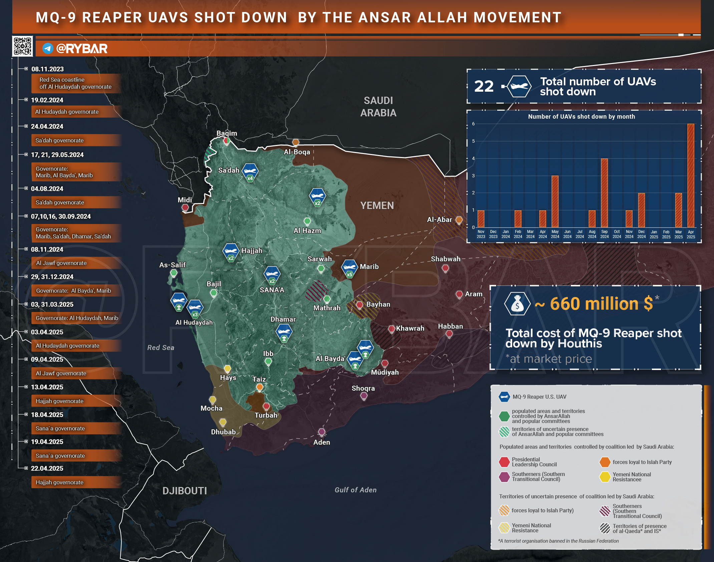Screen dimensions: 714x562
Task: Click the Hajjah x2 UAV marker
Action: pos(231,251)
